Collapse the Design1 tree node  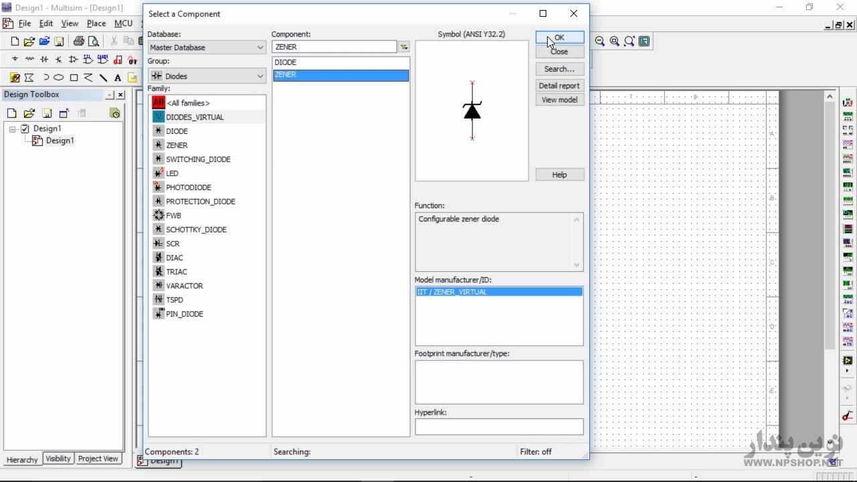click(13, 129)
